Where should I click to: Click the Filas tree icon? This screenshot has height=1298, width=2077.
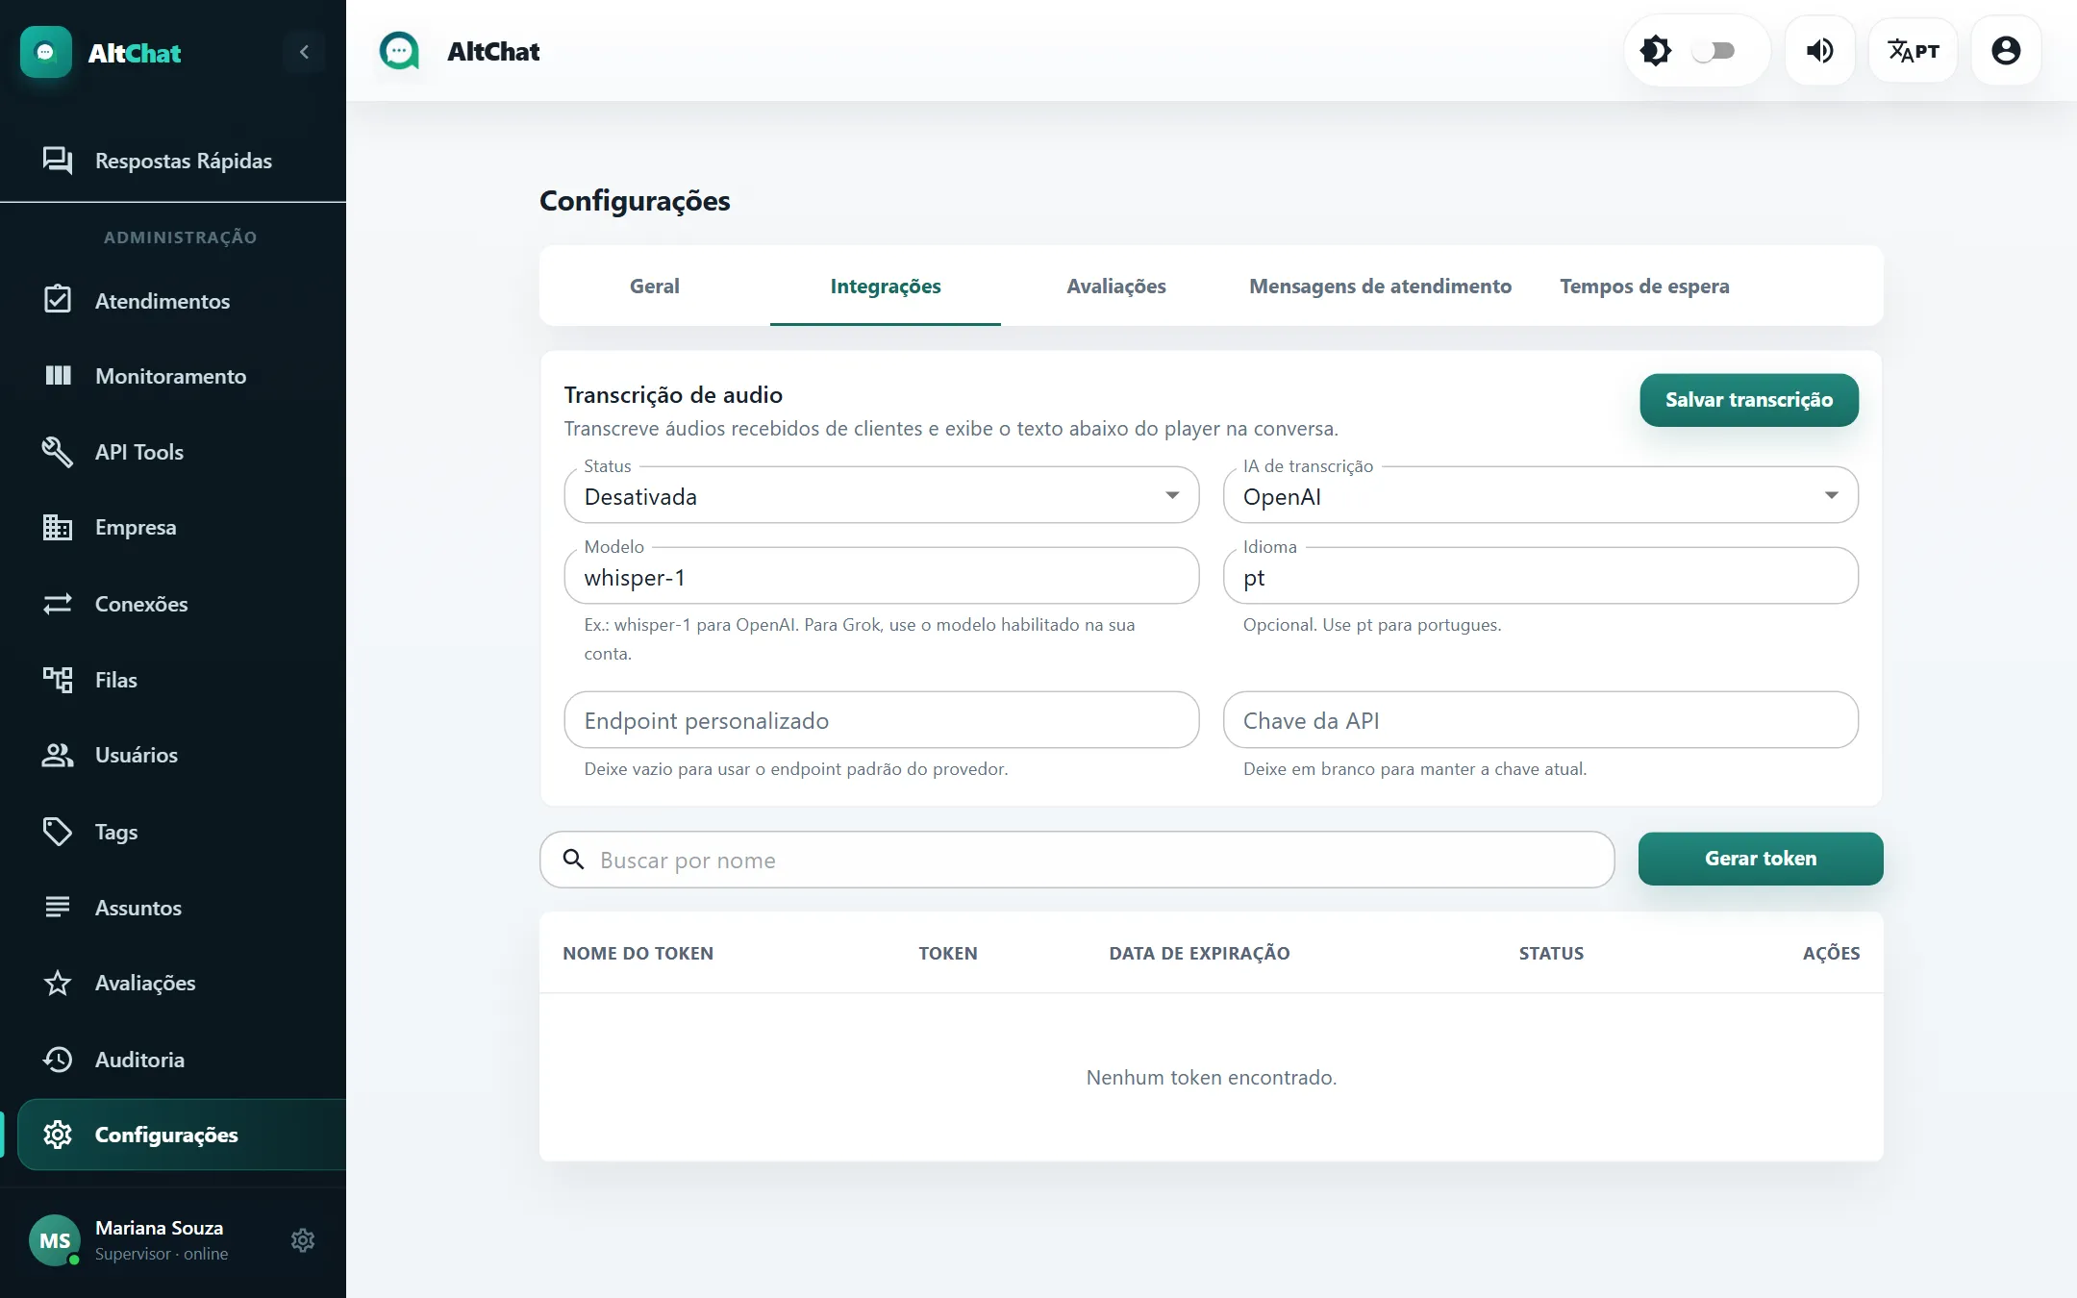point(58,680)
